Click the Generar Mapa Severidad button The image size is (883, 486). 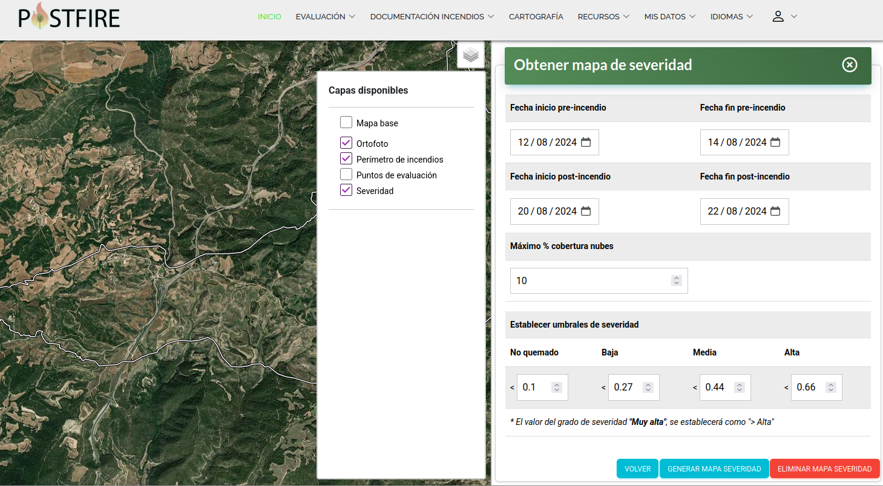[714, 469]
